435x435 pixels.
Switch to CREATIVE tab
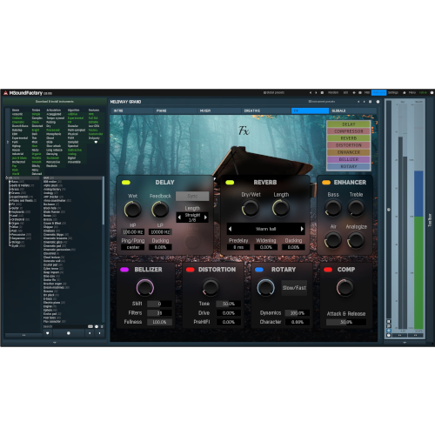point(266,110)
